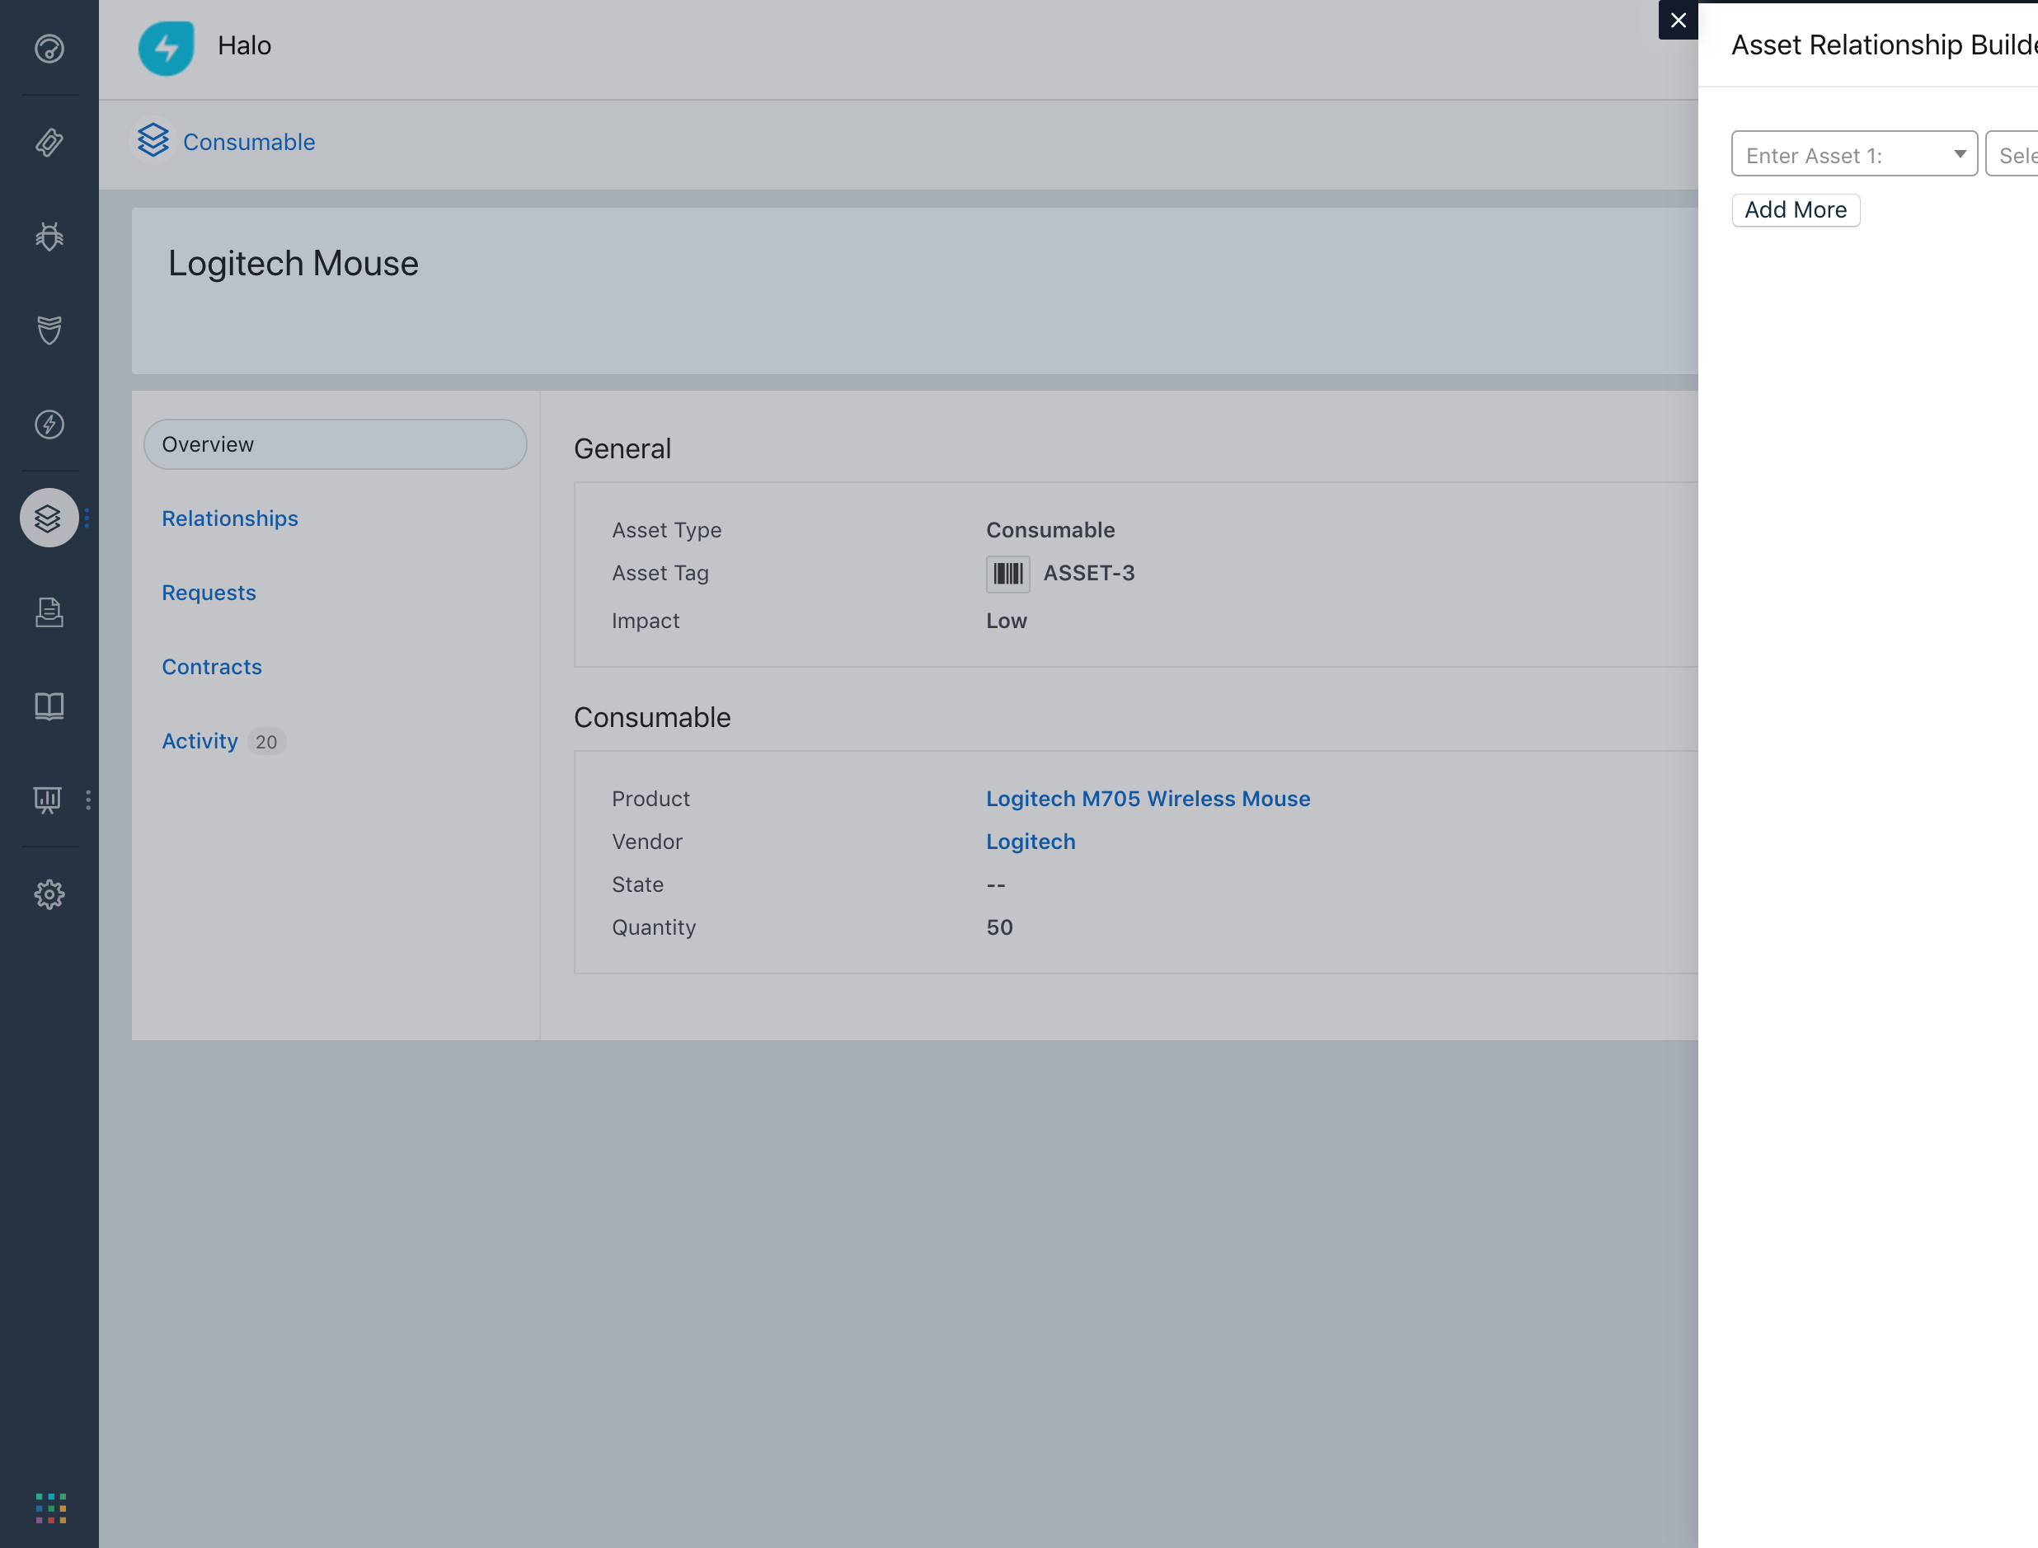This screenshot has height=1548, width=2038.
Task: Open the Solutions book icon
Action: click(x=49, y=706)
